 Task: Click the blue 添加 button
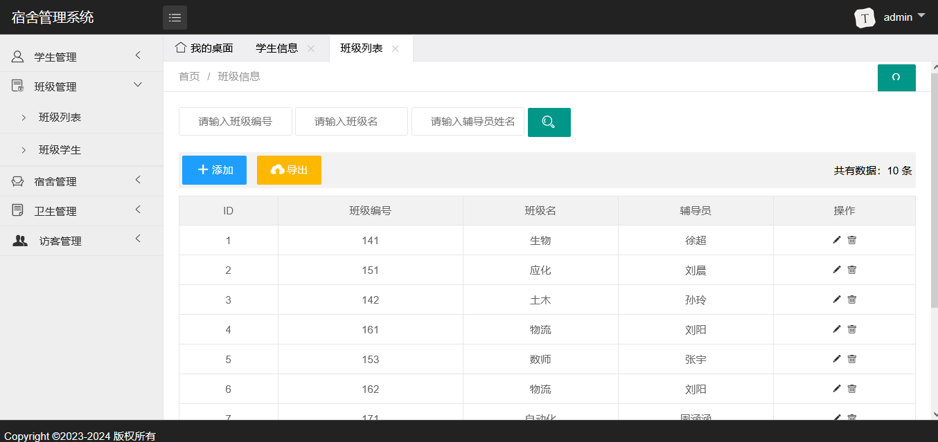click(x=214, y=170)
